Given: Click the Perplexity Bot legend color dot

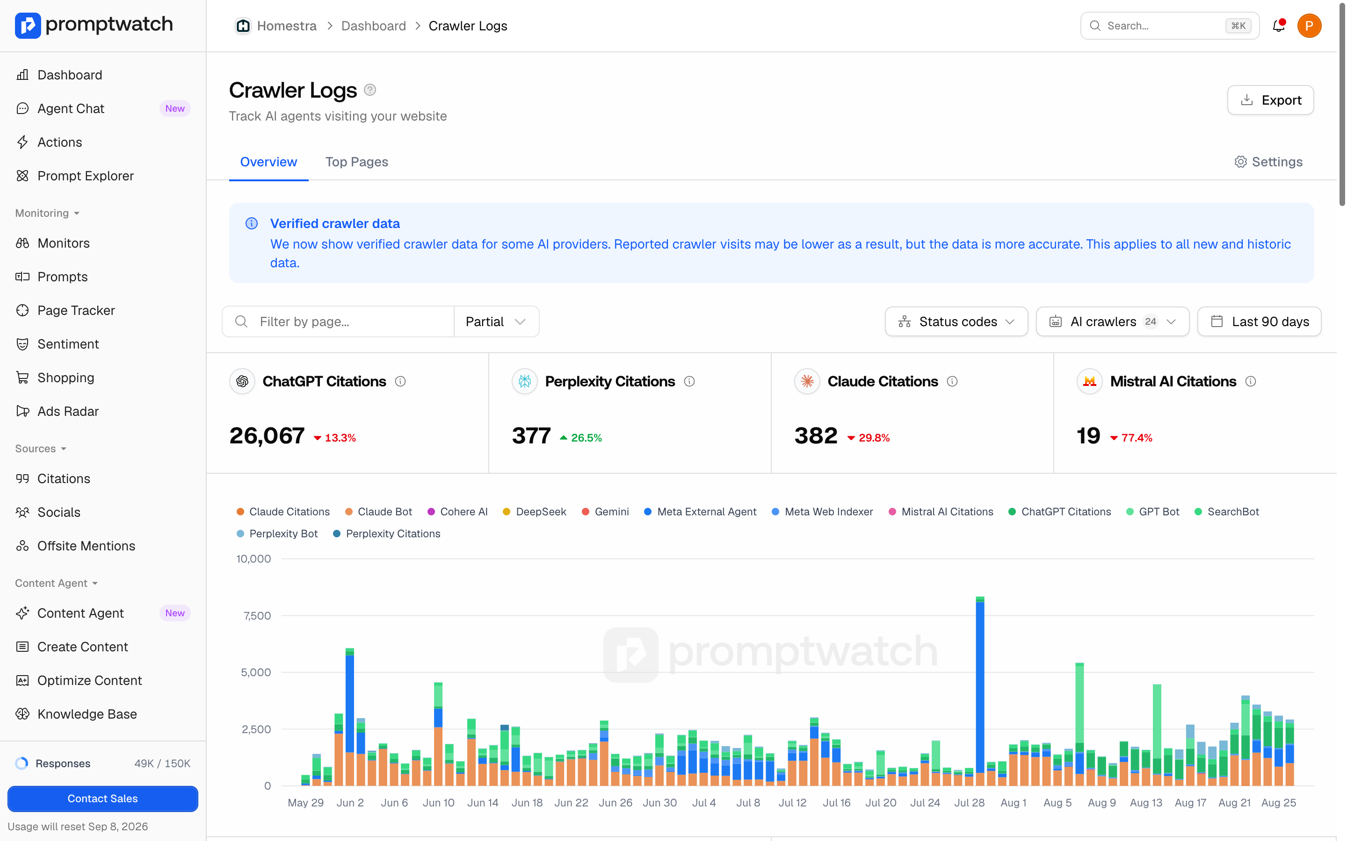Looking at the screenshot, I should click(240, 534).
